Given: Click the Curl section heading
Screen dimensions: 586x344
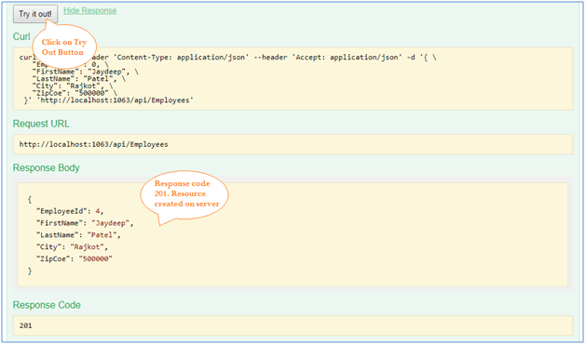Looking at the screenshot, I should coord(21,36).
